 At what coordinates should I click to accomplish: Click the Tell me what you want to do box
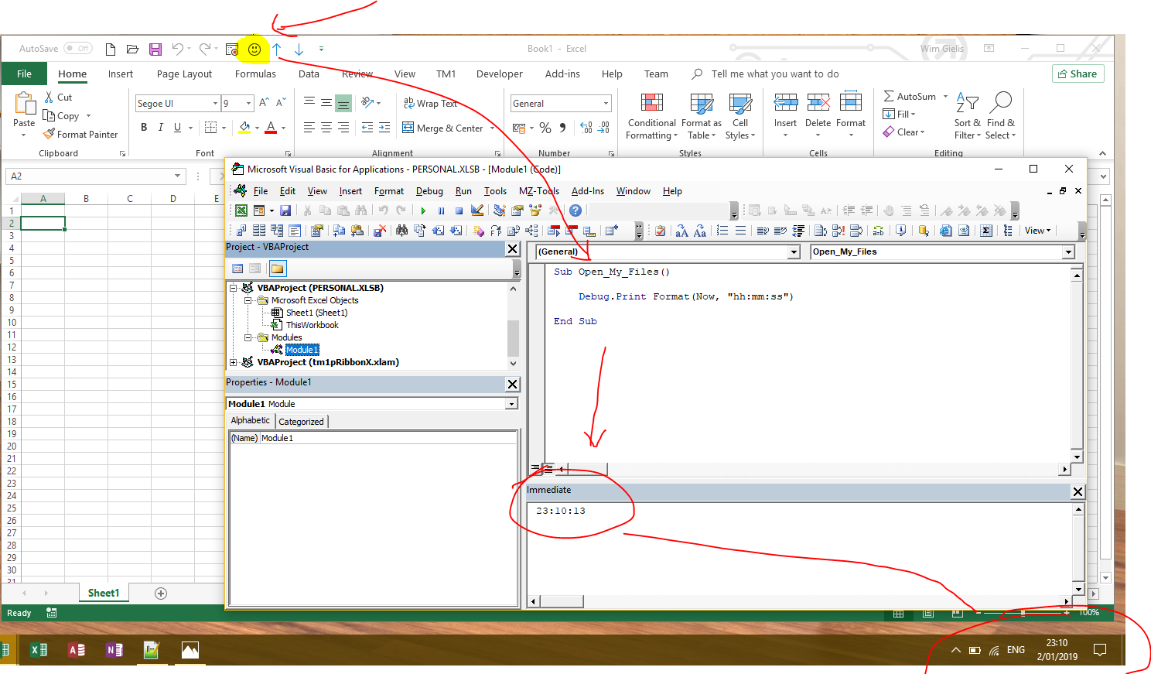(x=775, y=74)
